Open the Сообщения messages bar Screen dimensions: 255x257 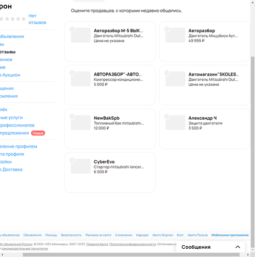[x=210, y=247]
